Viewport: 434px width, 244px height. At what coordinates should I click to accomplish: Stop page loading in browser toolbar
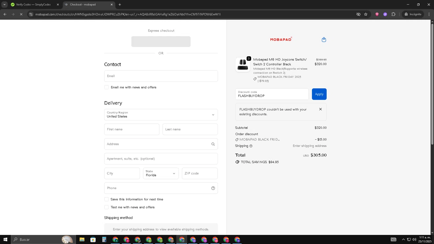21,14
